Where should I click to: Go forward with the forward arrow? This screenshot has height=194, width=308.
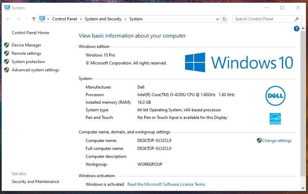pyautogui.click(x=18, y=19)
